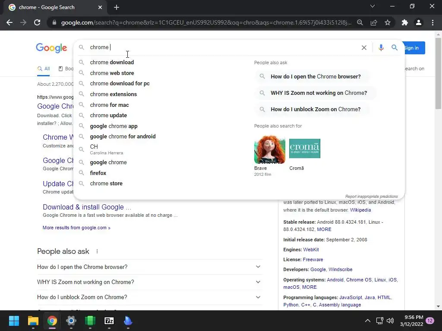Screen dimensions: 442x331
Task: Go back to previous page
Action: [9, 22]
